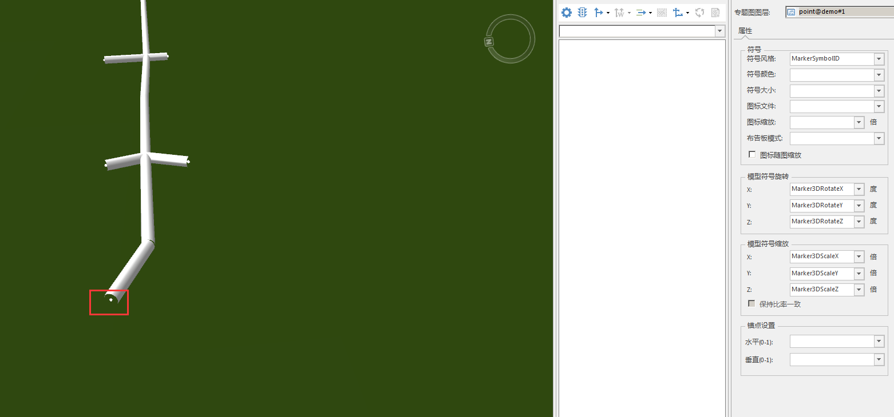
Task: Expand the 符号颜色 dropdown
Action: point(879,75)
